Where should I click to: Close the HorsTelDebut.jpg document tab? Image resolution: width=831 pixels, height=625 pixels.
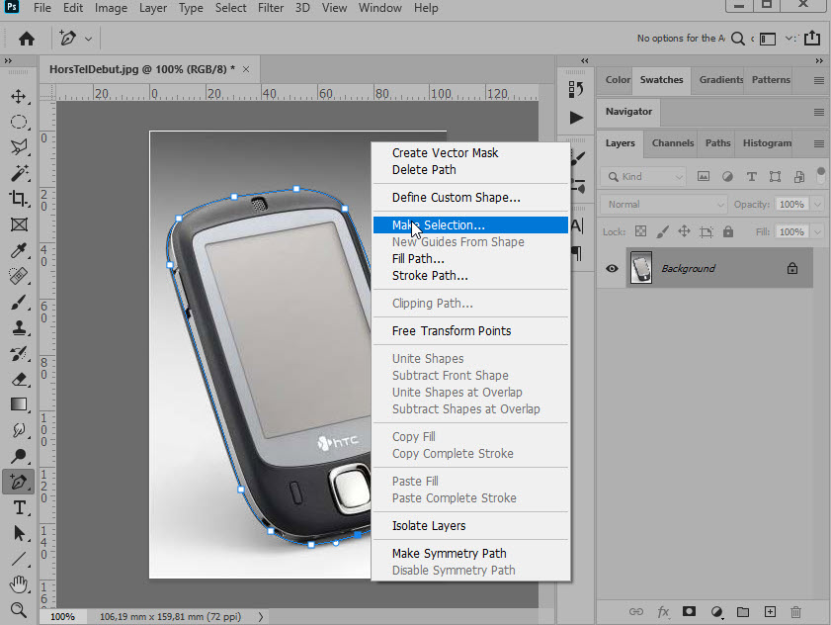coord(246,69)
